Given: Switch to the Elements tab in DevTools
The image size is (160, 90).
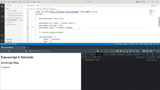Looking at the screenshot, I should coord(92,54).
